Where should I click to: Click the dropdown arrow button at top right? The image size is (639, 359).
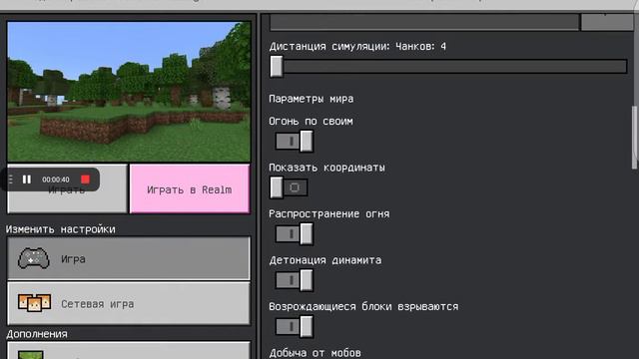(x=607, y=22)
